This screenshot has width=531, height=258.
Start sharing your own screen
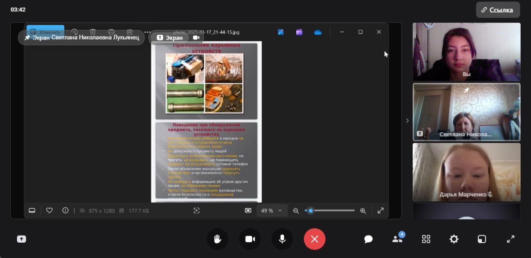click(x=21, y=239)
